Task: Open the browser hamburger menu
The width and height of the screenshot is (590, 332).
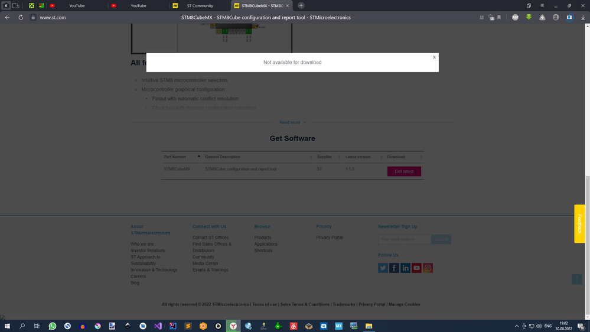Action: (x=542, y=6)
